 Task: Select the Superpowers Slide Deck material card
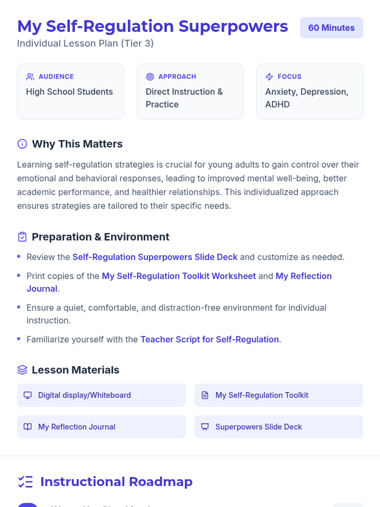[279, 427]
